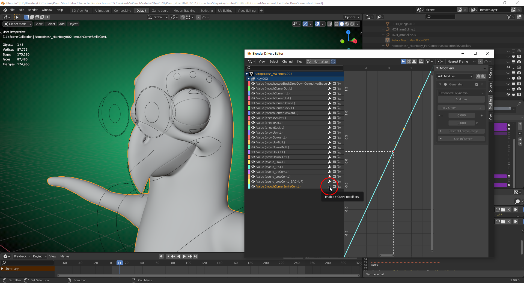
Task: Toggle modifiers checkbox for browDownOut.L
Action: [x=334, y=157]
